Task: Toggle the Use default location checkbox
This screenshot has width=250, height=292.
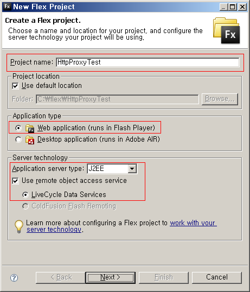Action: coord(15,86)
